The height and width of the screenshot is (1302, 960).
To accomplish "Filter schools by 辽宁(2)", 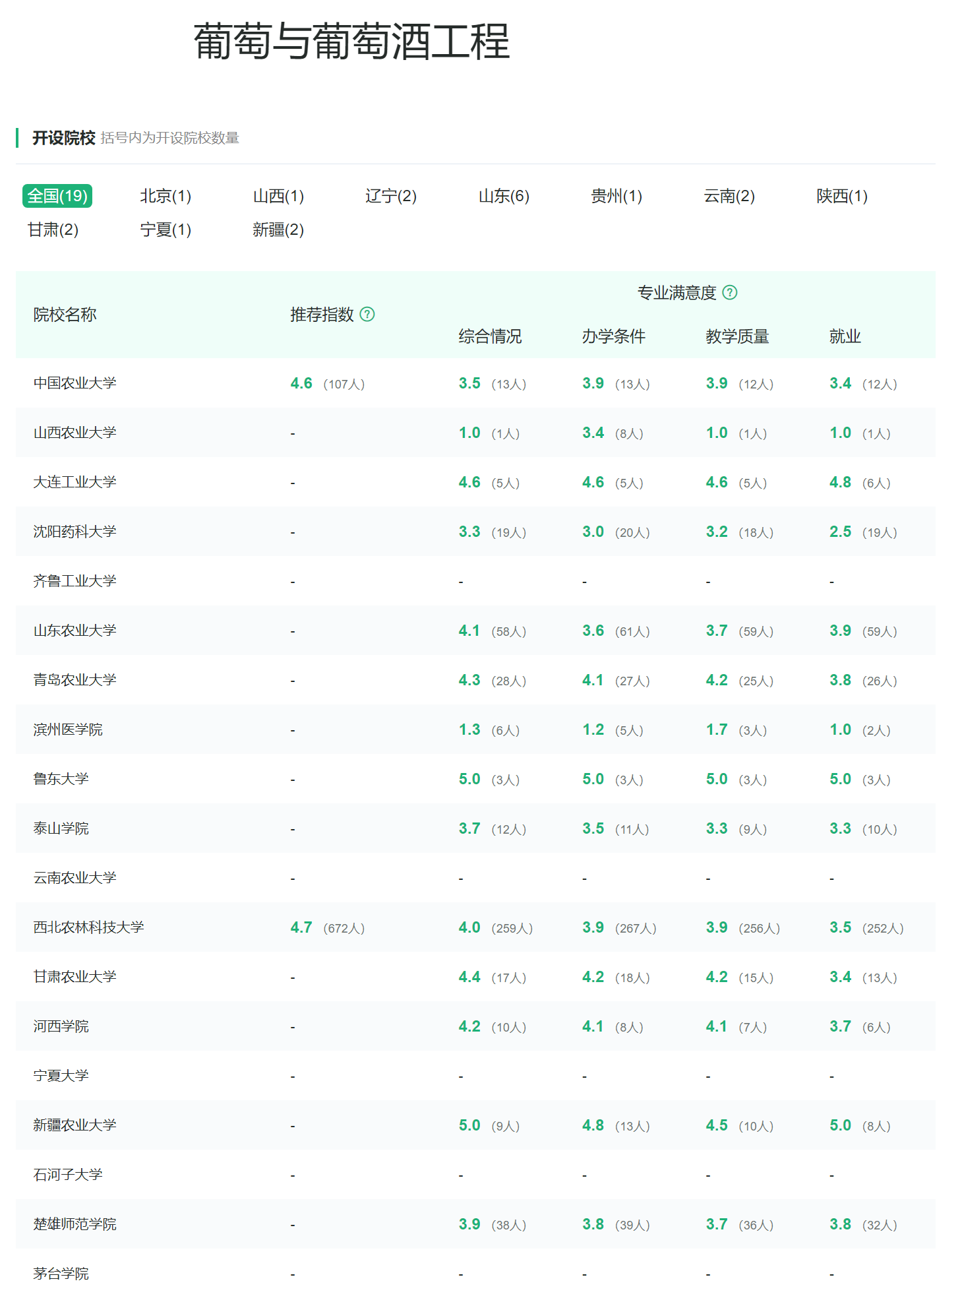I will (391, 196).
